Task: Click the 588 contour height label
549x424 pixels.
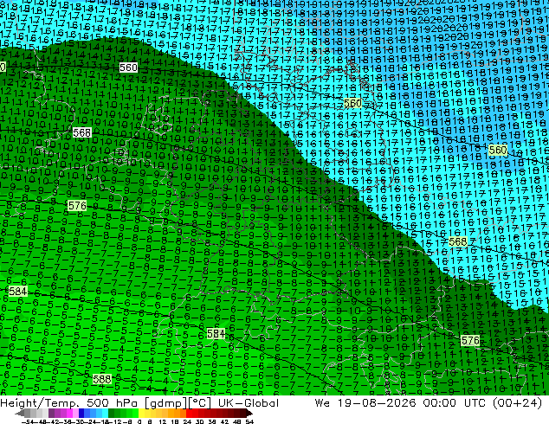Action: [102, 379]
